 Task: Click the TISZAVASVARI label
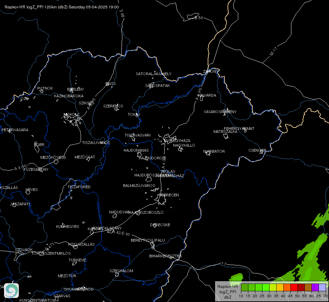coord(138,135)
